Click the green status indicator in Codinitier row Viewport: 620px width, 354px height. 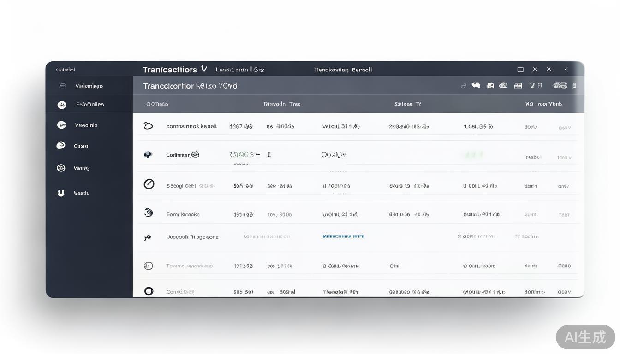(473, 155)
